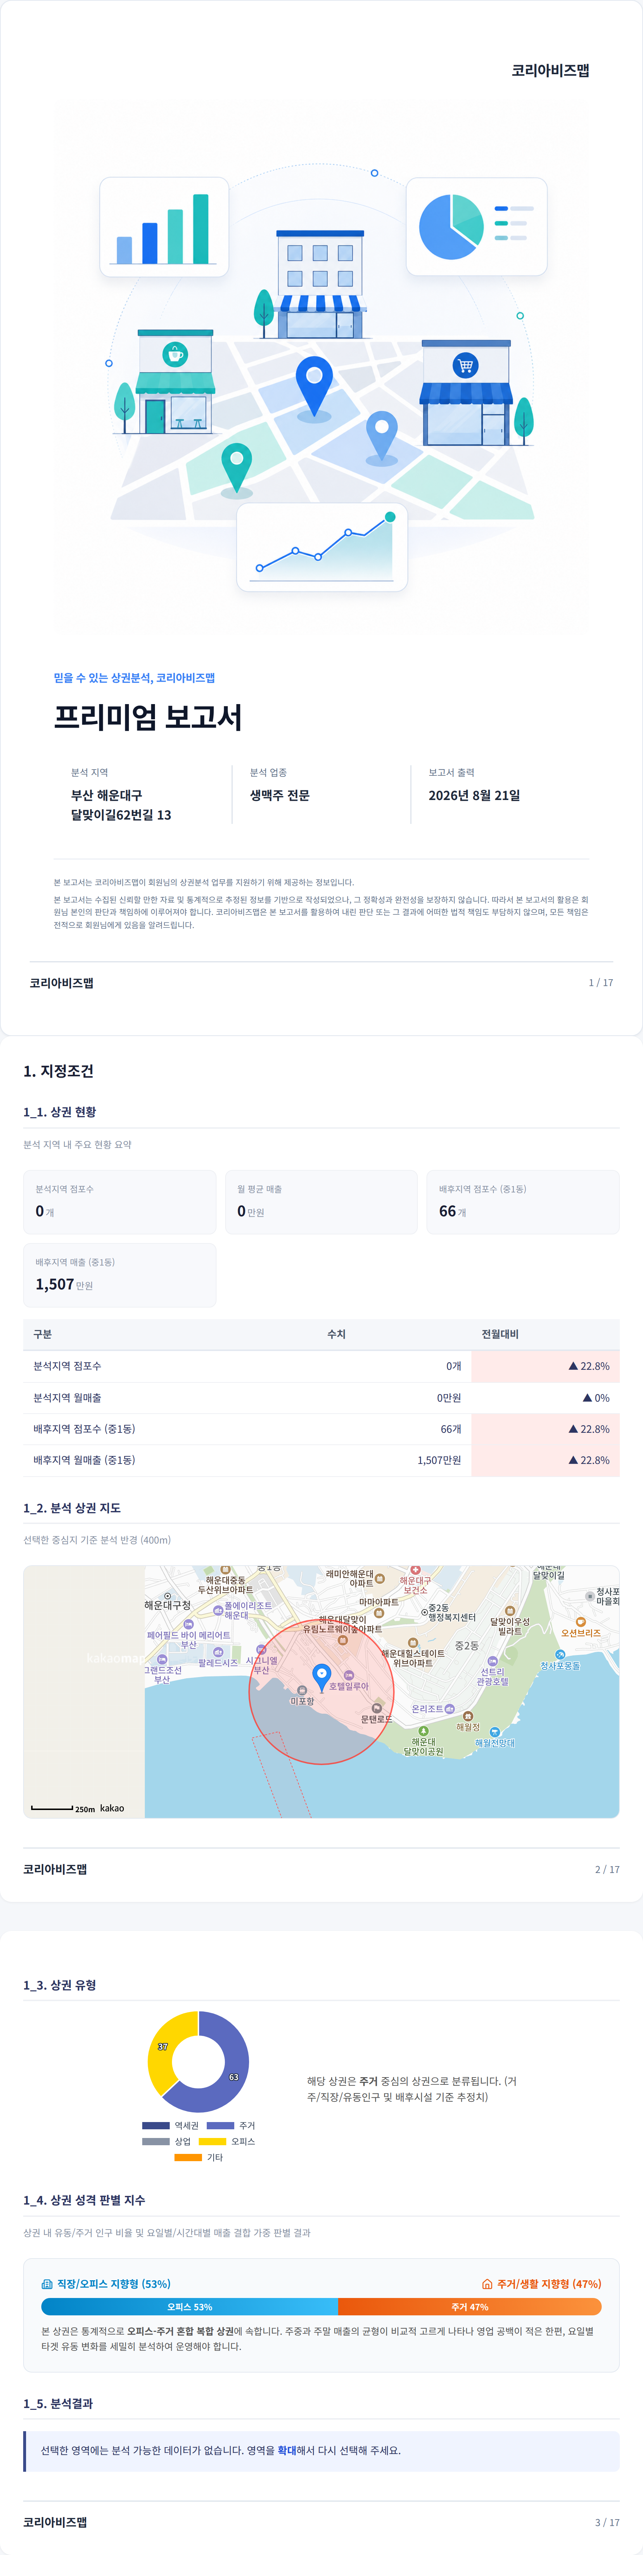This screenshot has height=2555, width=643.
Task: Click the 1_3. 상권 유형 heading
Action: 59,1985
